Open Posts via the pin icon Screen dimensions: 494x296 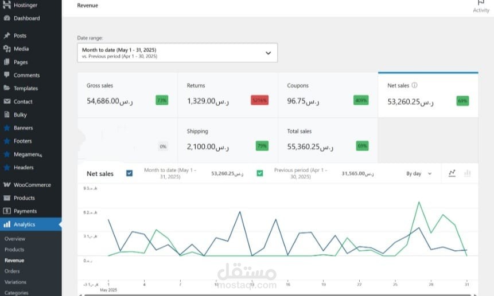(x=7, y=35)
